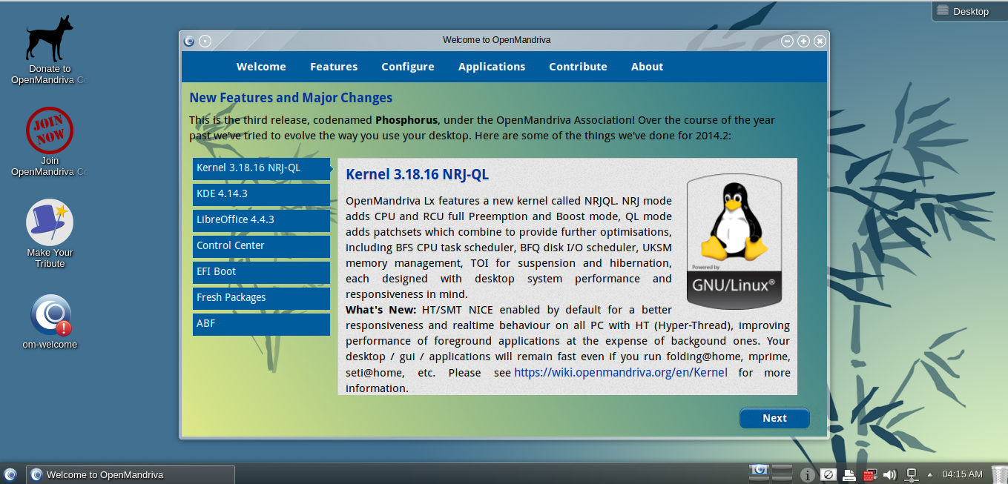Select KDE 4.14.3 in the feature list
The image size is (1008, 484).
pyautogui.click(x=261, y=194)
